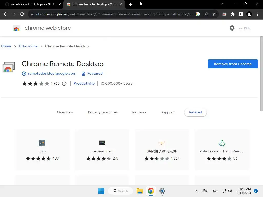Click the taskbar Search box
Viewport: 263px width, 197px height.
tap(120, 191)
